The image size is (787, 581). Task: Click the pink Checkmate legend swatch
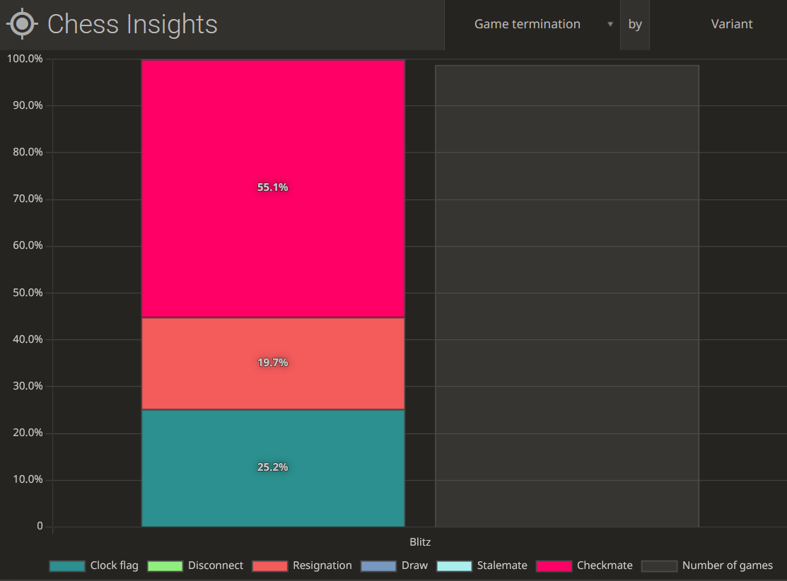[x=554, y=566]
